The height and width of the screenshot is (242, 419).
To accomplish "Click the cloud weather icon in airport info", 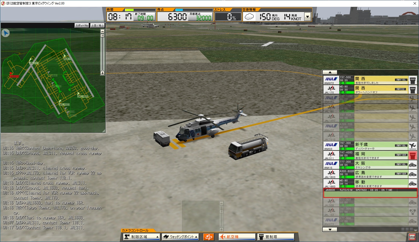I will [249, 17].
